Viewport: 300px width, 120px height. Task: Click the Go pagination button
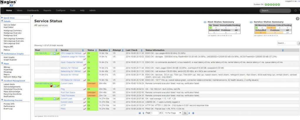pos(185,113)
